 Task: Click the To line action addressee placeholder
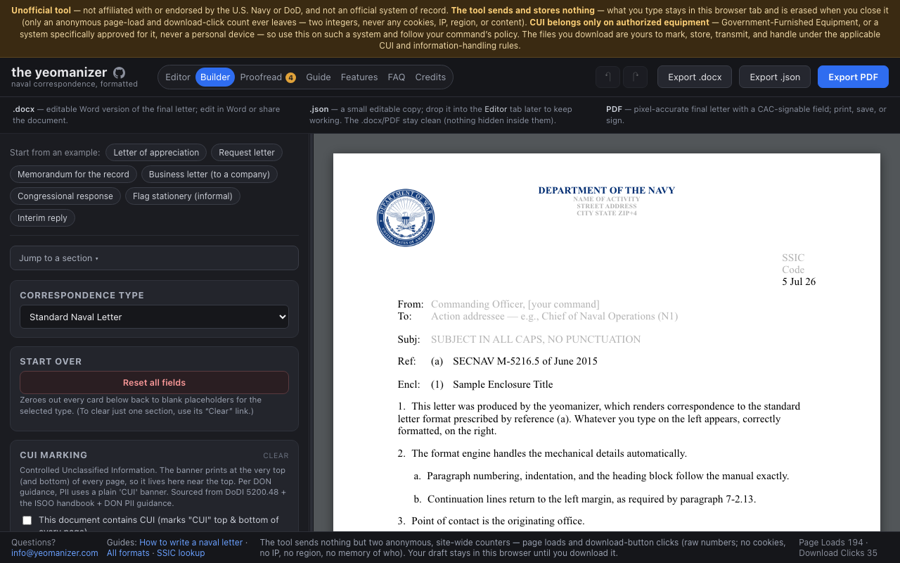(x=555, y=316)
